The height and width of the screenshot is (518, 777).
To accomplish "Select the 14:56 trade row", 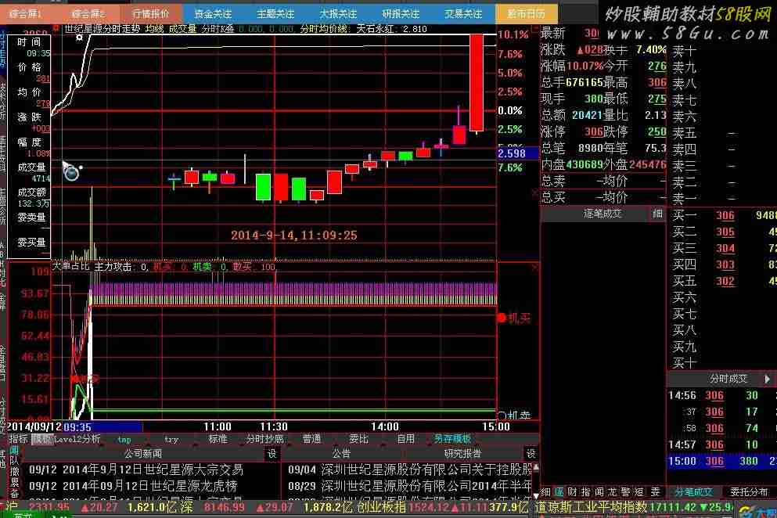I will point(722,396).
